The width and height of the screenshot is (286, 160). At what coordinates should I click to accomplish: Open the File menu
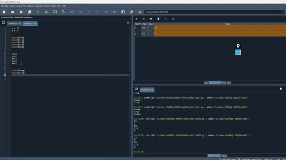(2, 6)
